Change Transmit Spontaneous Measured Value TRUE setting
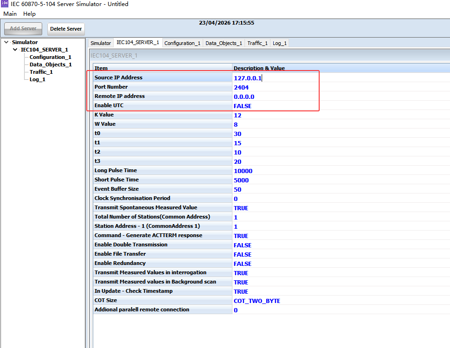Viewport: 450px width, 348px height. tap(241, 208)
